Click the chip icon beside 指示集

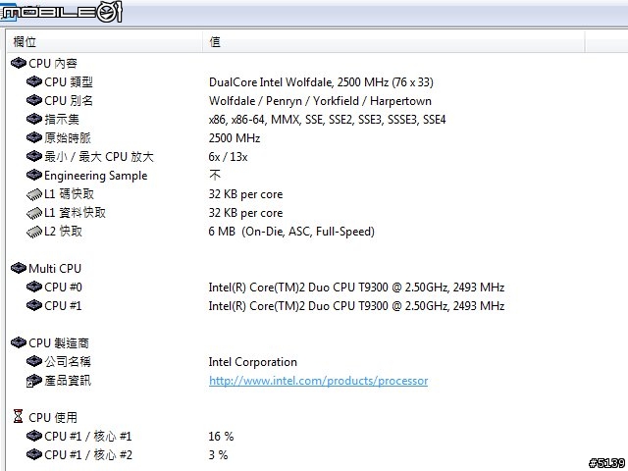coord(34,119)
